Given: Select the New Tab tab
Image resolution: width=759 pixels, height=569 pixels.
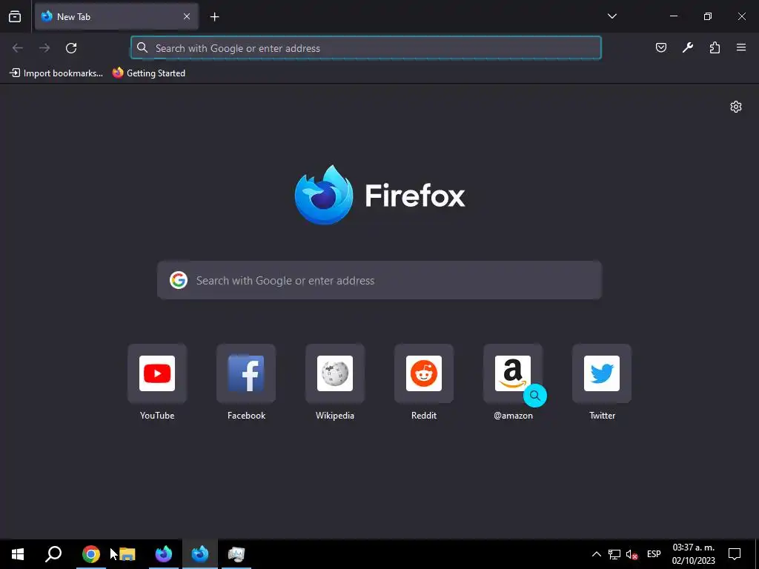Looking at the screenshot, I should coord(116,16).
